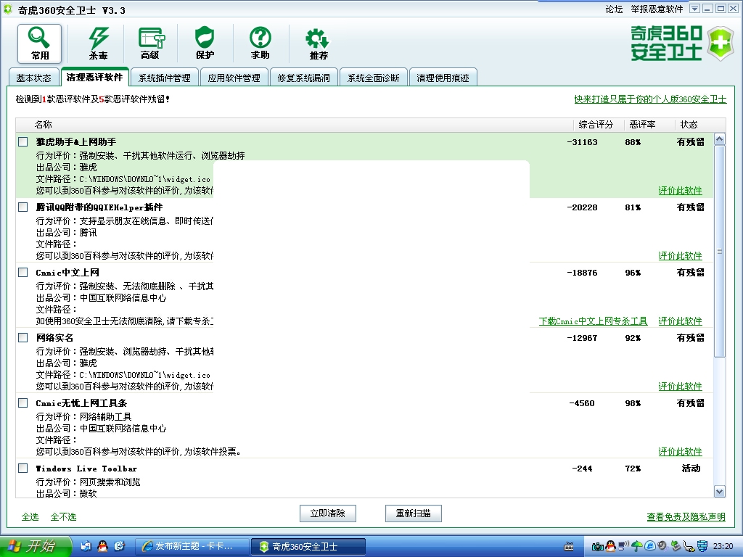Click the 立即清除 button
Viewport: 743px width, 557px height.
click(327, 513)
